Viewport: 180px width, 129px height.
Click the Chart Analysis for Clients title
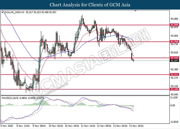(90, 5)
